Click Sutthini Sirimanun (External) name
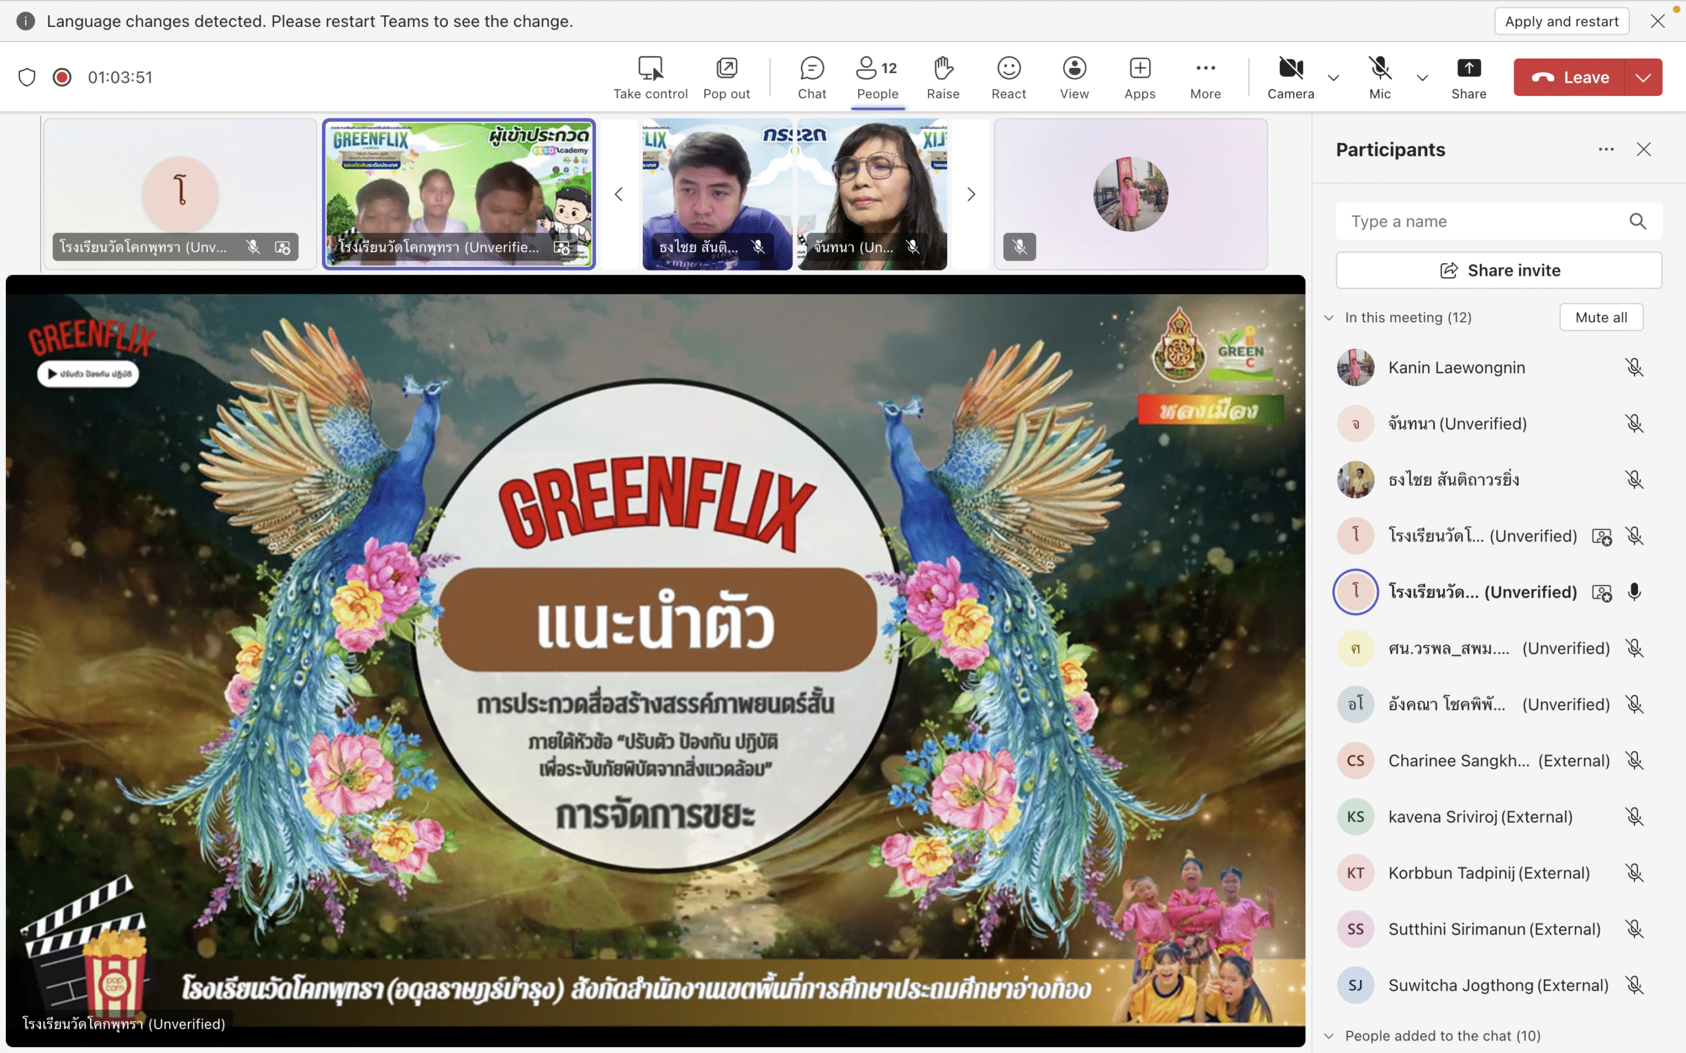The height and width of the screenshot is (1053, 1686). click(x=1494, y=929)
